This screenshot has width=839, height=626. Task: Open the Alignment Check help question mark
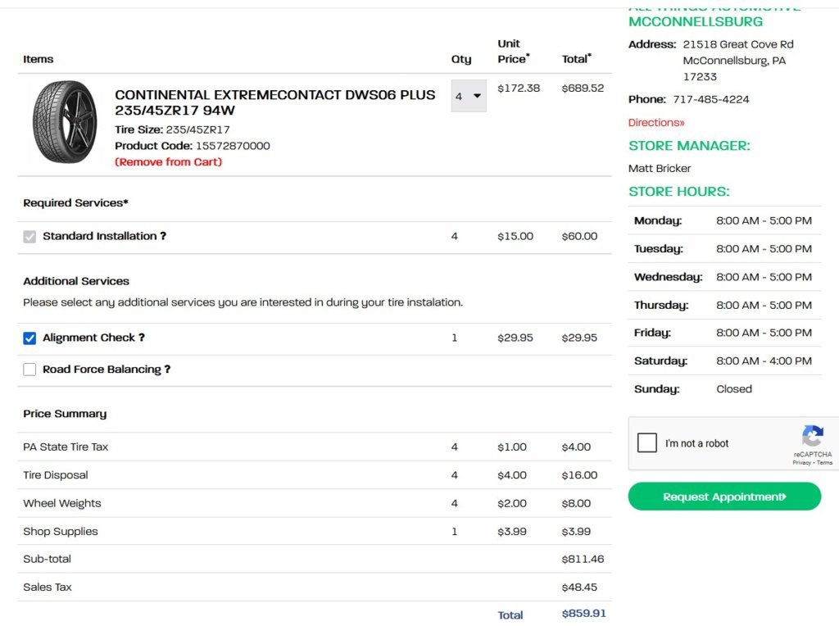(141, 338)
